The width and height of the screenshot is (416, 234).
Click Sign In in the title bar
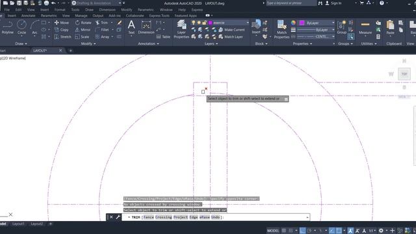click(x=333, y=3)
